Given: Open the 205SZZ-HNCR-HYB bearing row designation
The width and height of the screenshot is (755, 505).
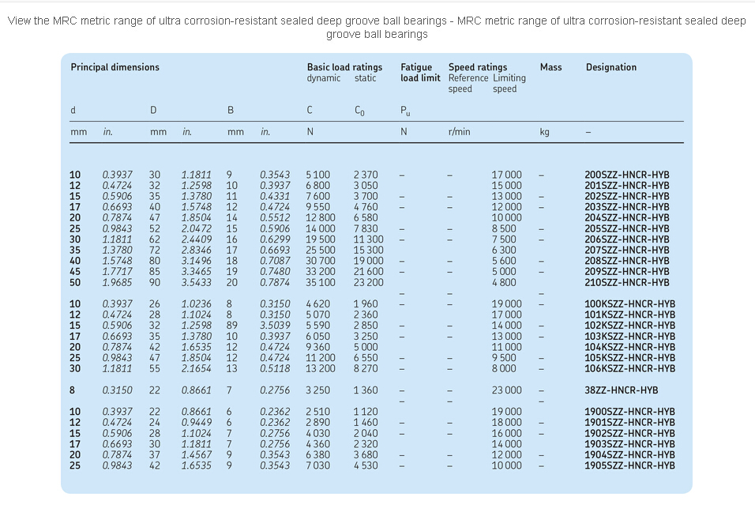Looking at the screenshot, I should tap(626, 228).
